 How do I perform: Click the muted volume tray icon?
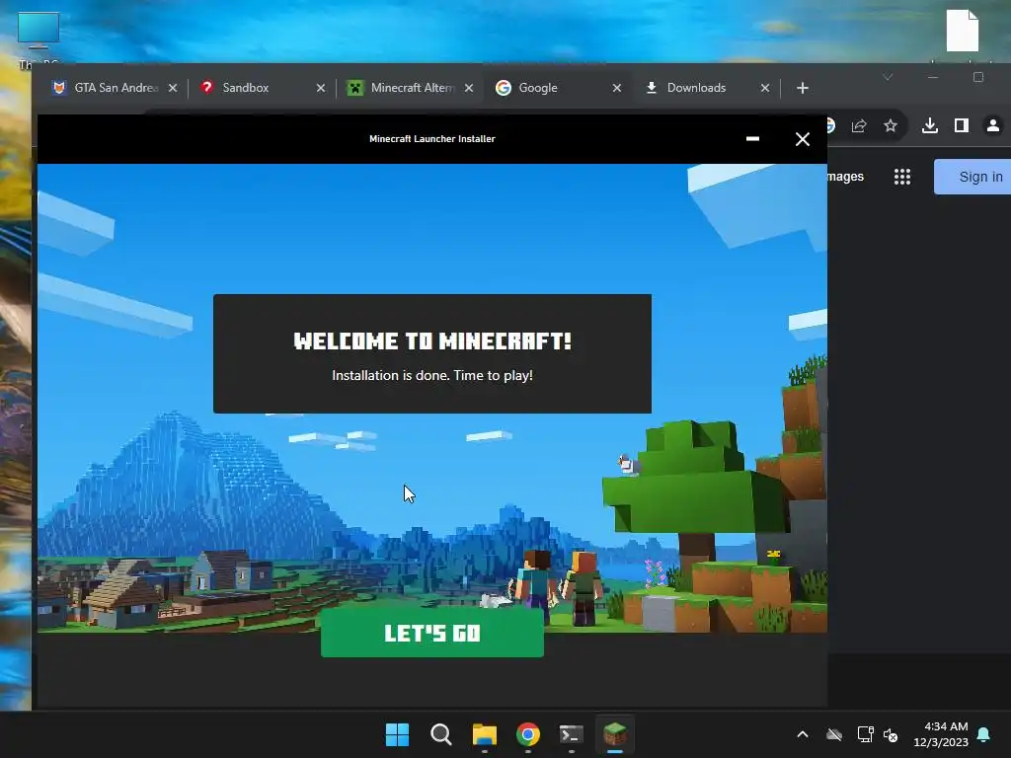[891, 734]
